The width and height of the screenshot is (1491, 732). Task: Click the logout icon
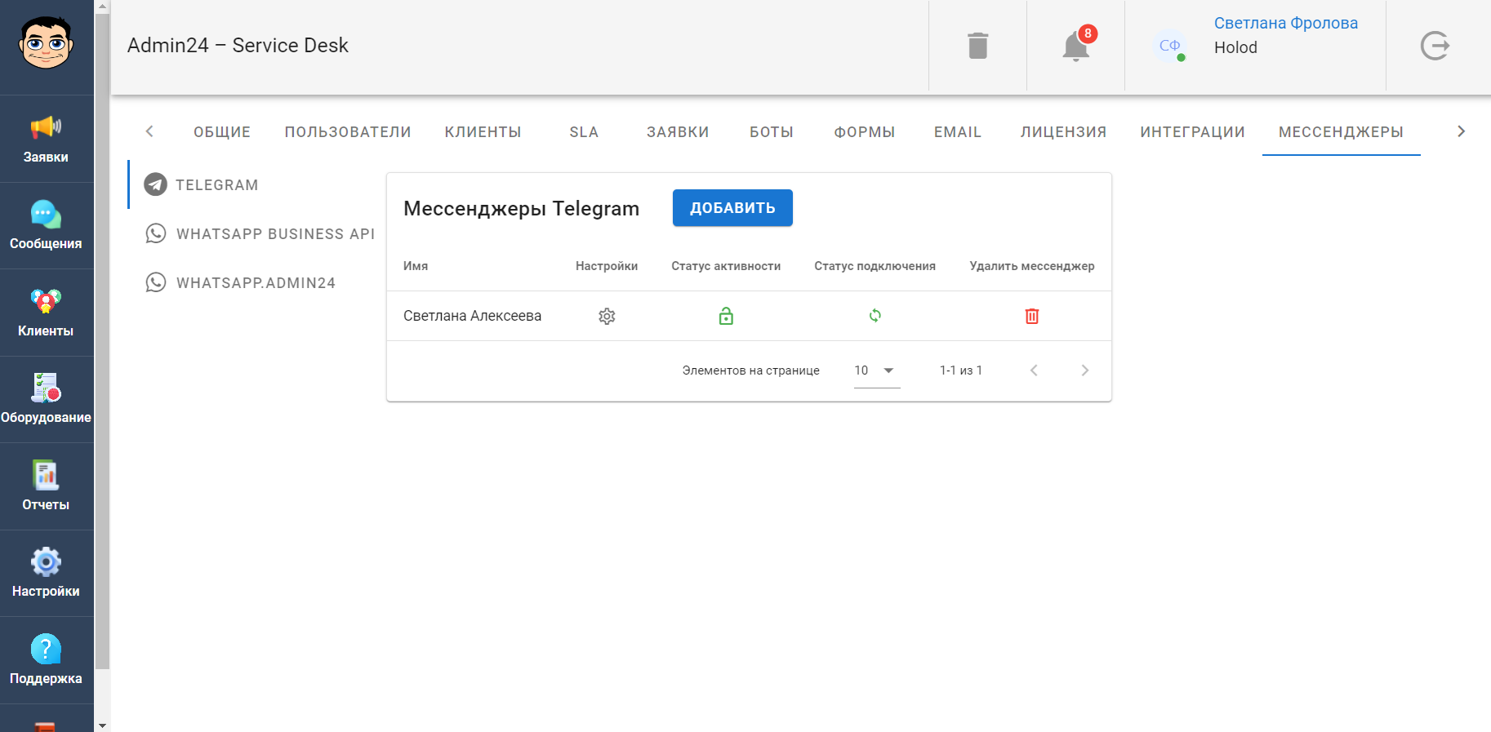(x=1435, y=46)
